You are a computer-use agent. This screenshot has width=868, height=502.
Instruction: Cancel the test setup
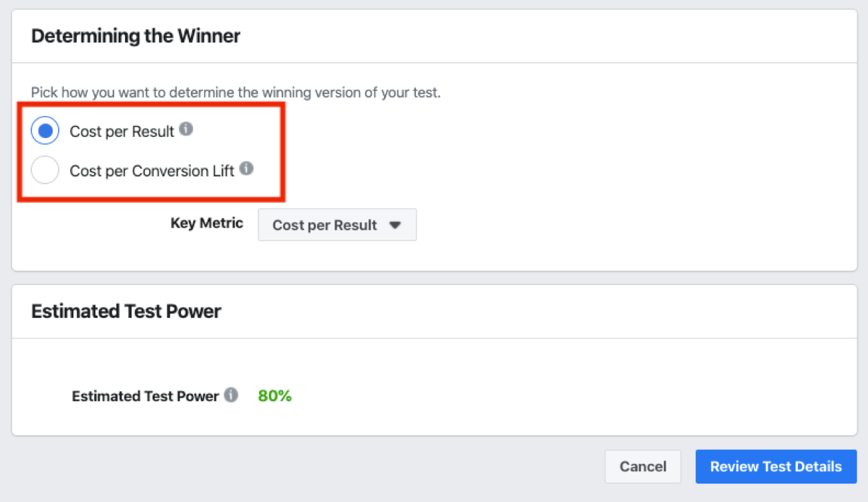642,466
